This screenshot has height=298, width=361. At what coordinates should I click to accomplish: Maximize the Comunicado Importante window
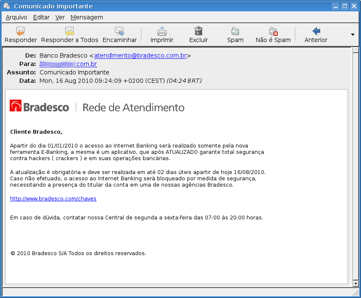point(345,6)
